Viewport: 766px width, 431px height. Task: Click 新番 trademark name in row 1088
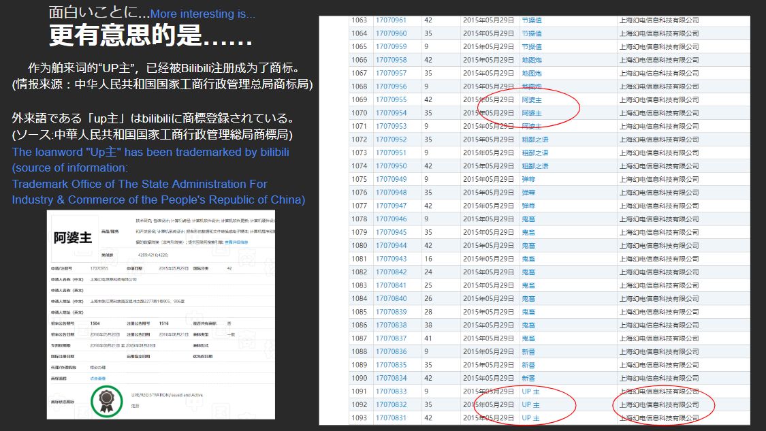click(x=528, y=351)
